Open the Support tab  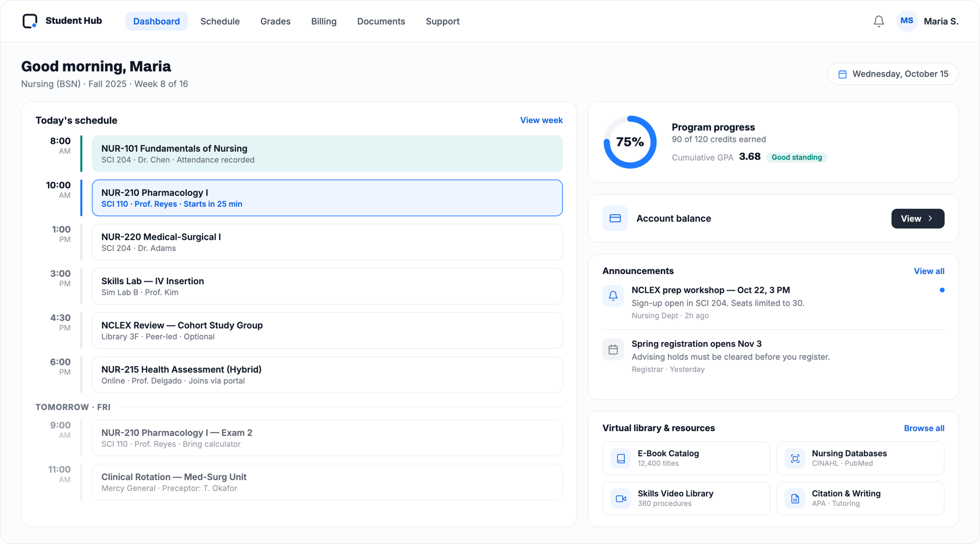coord(443,21)
